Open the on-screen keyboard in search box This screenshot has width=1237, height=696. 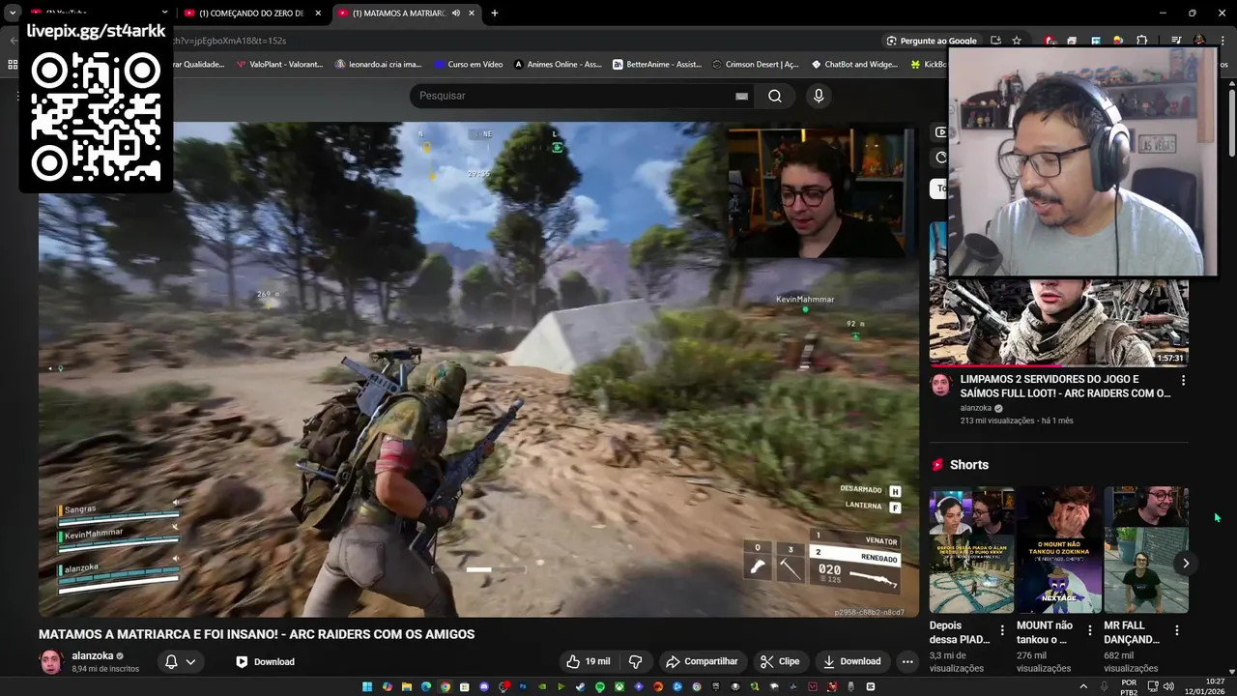(741, 96)
